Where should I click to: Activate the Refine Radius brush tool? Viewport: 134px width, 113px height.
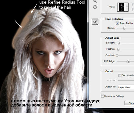tap(95, 22)
